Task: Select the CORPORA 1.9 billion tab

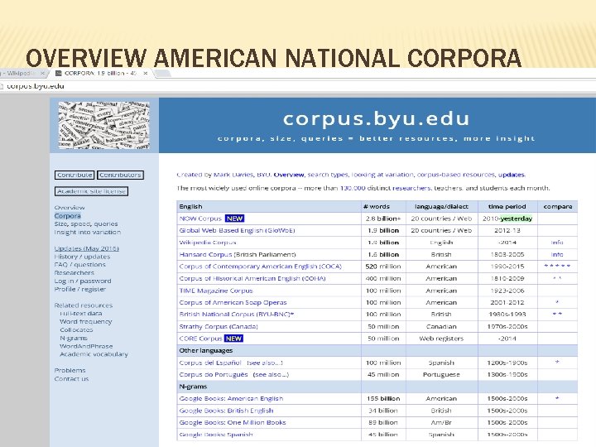Action: pos(101,73)
